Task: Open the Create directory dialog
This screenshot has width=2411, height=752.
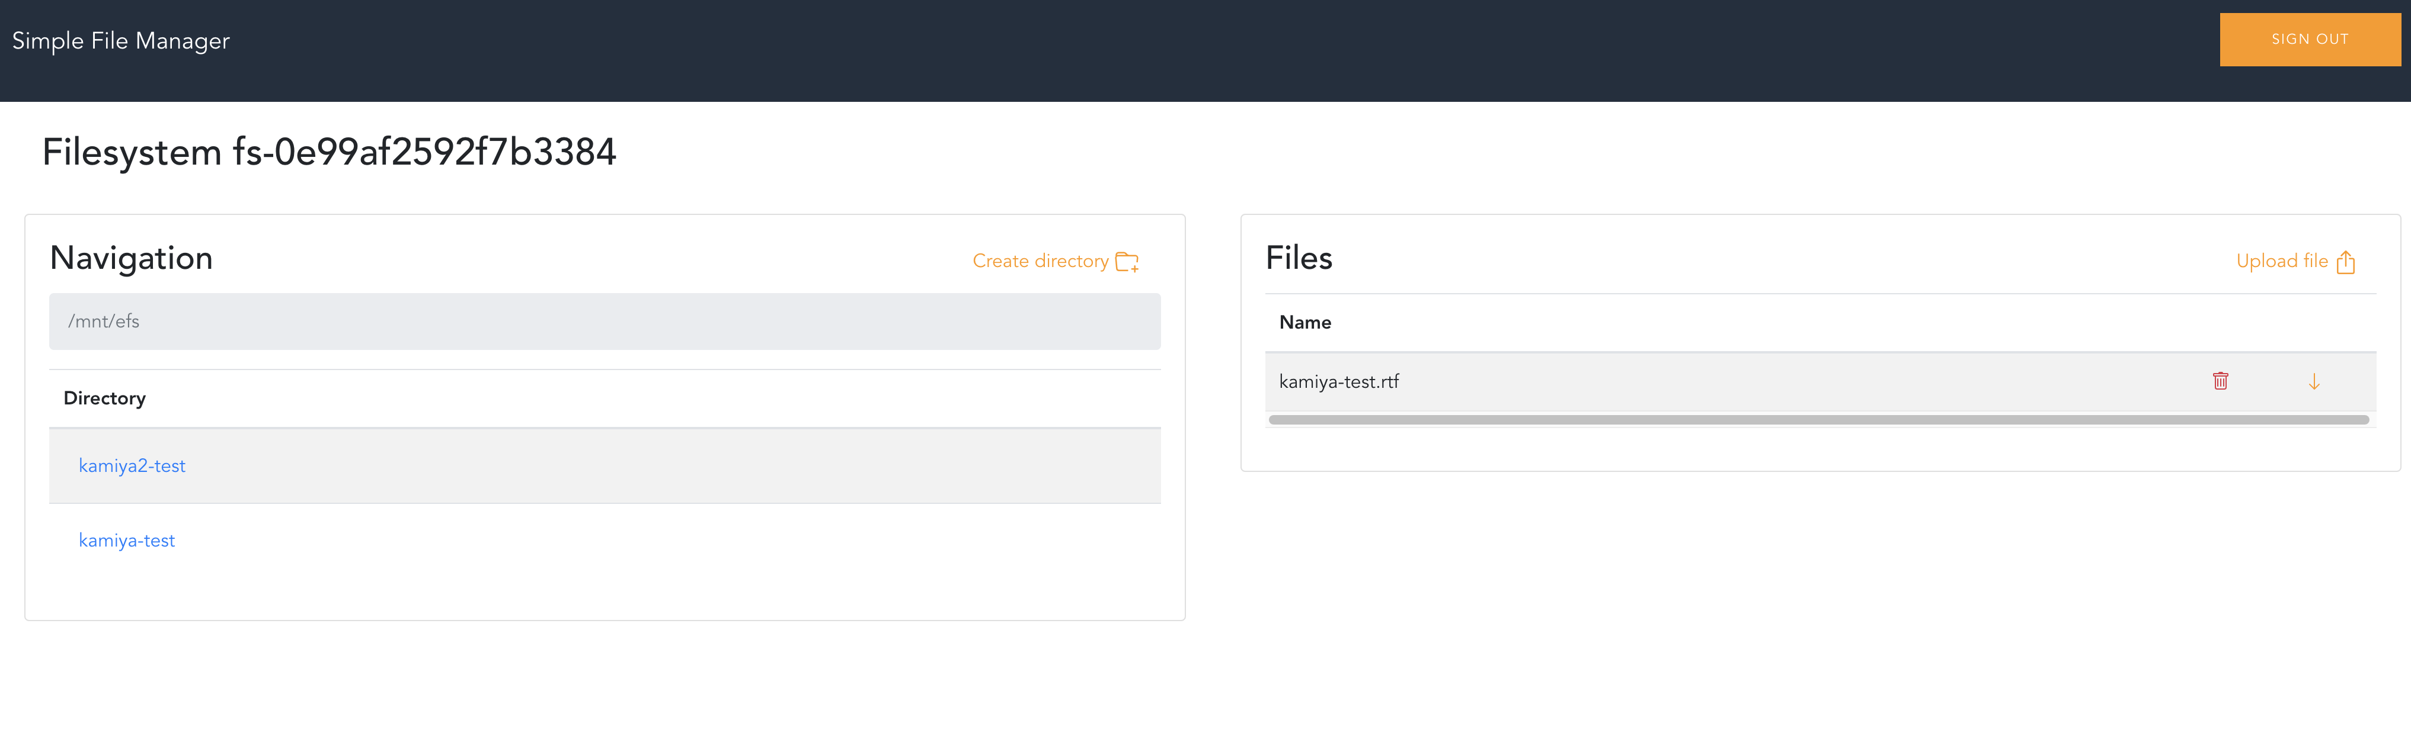Action: 1041,262
